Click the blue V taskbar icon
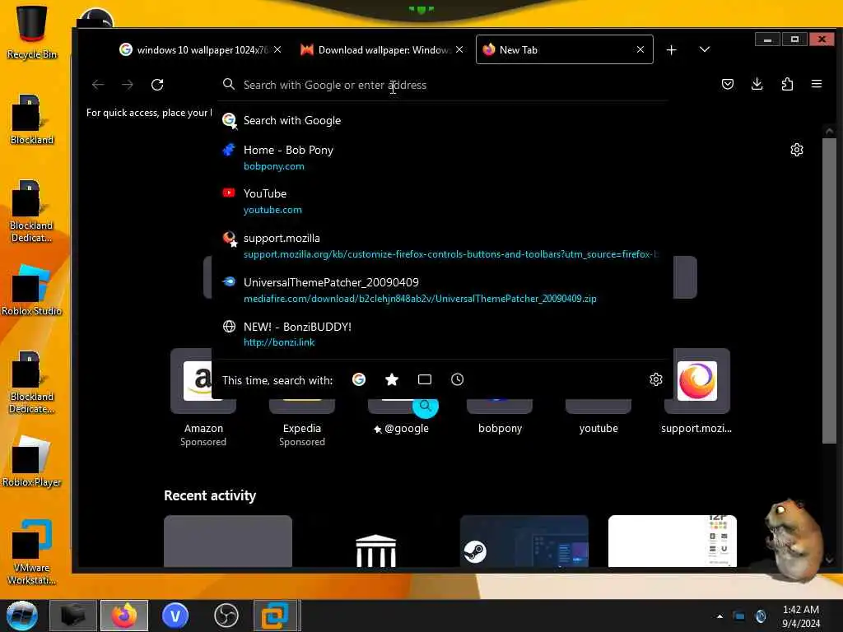 (x=175, y=616)
